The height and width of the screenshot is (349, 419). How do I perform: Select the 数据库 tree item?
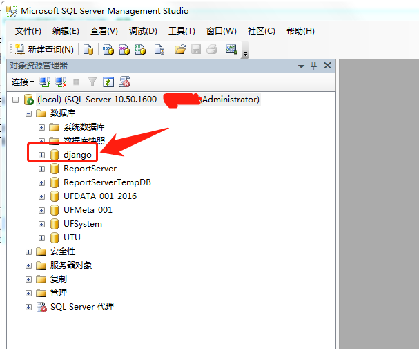(x=63, y=113)
